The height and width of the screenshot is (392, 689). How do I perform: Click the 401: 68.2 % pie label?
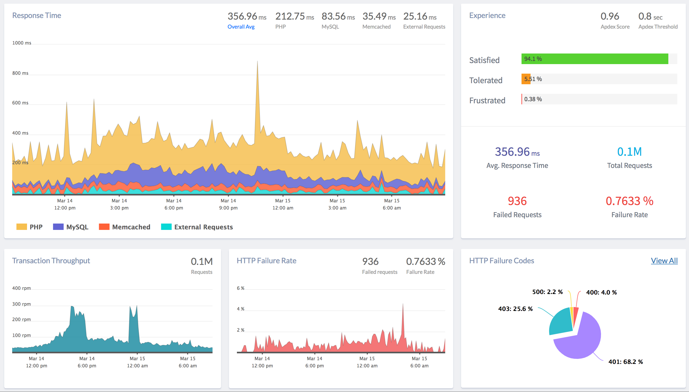tap(625, 362)
